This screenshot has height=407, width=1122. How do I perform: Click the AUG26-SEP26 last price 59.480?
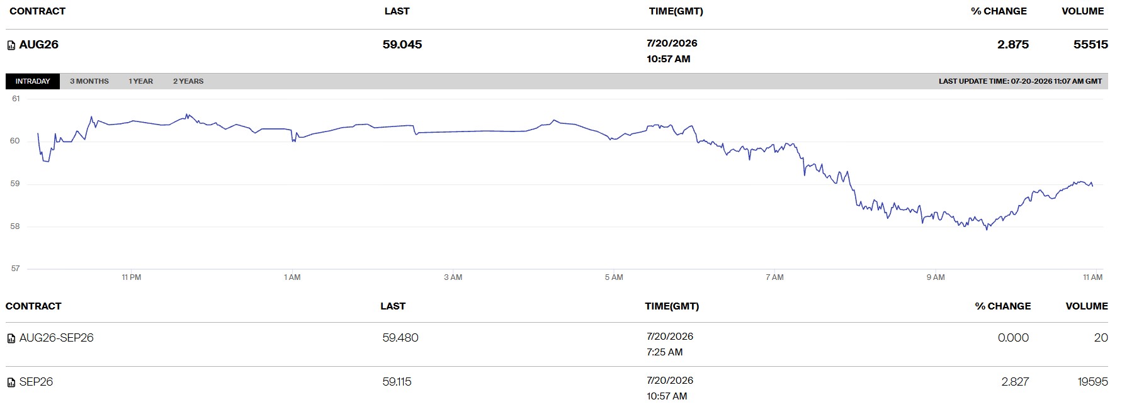pos(400,338)
